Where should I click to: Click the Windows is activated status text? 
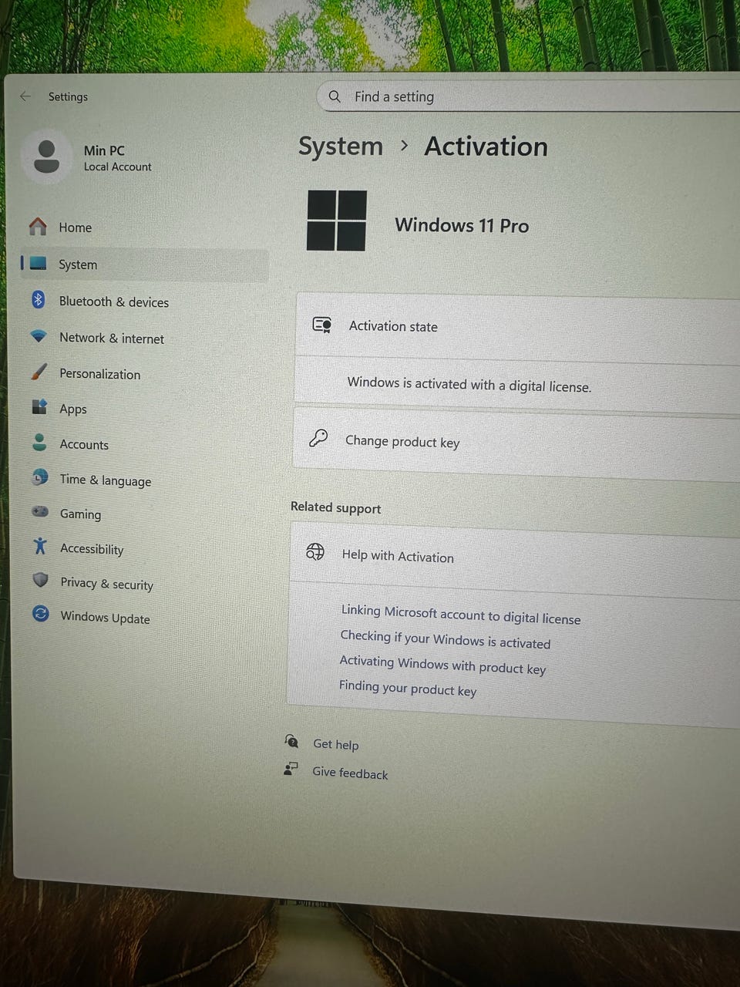(x=469, y=384)
